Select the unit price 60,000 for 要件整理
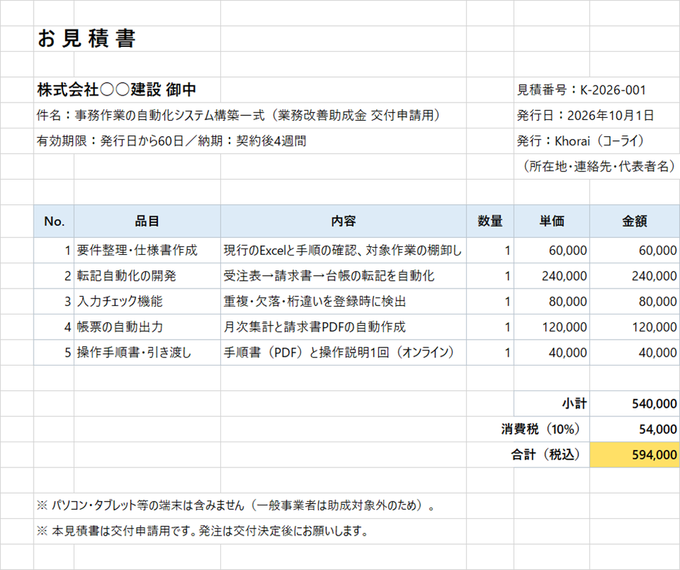680x570 pixels. click(552, 251)
